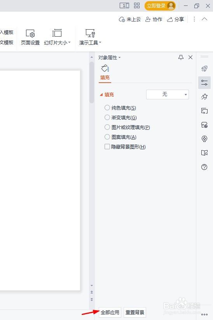Open the collaboration 协作 option
Viewport: 213px width, 320px height.
[x=154, y=19]
